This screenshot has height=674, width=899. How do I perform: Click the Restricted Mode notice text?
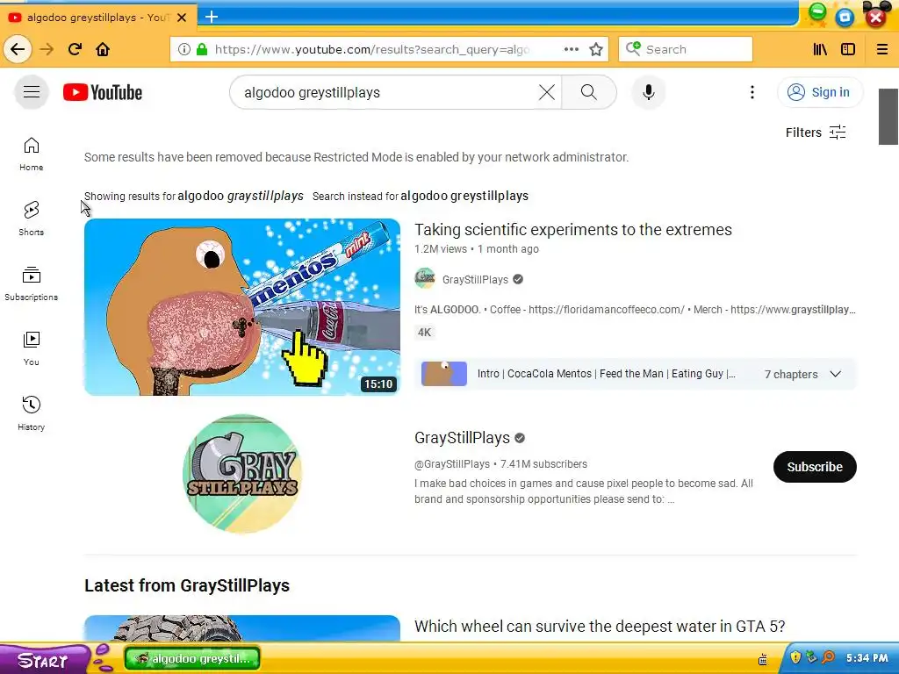(356, 157)
